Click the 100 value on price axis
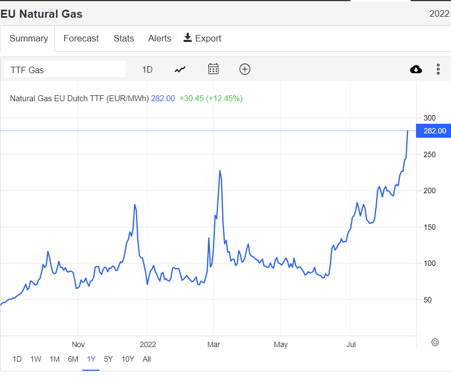 pyautogui.click(x=429, y=263)
